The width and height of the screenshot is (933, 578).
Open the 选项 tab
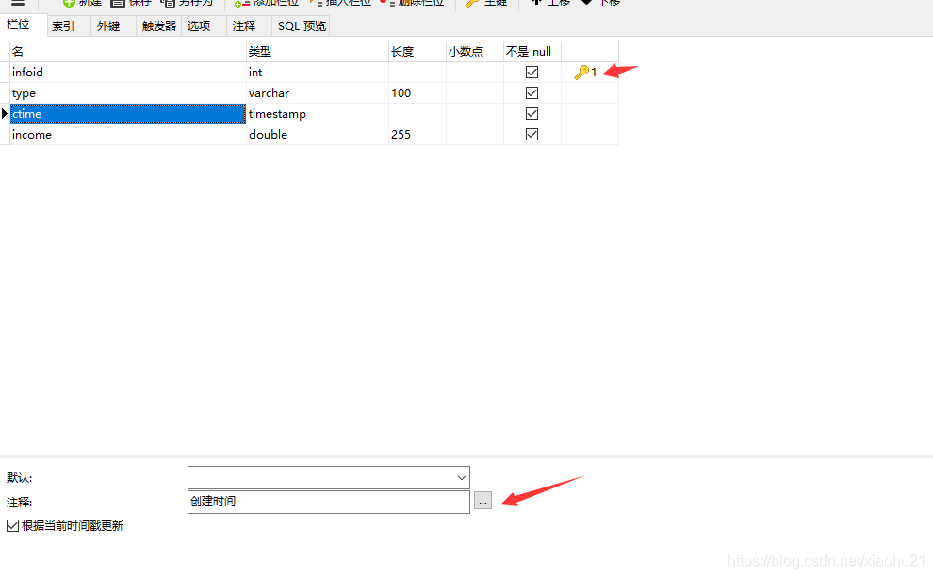tap(199, 26)
